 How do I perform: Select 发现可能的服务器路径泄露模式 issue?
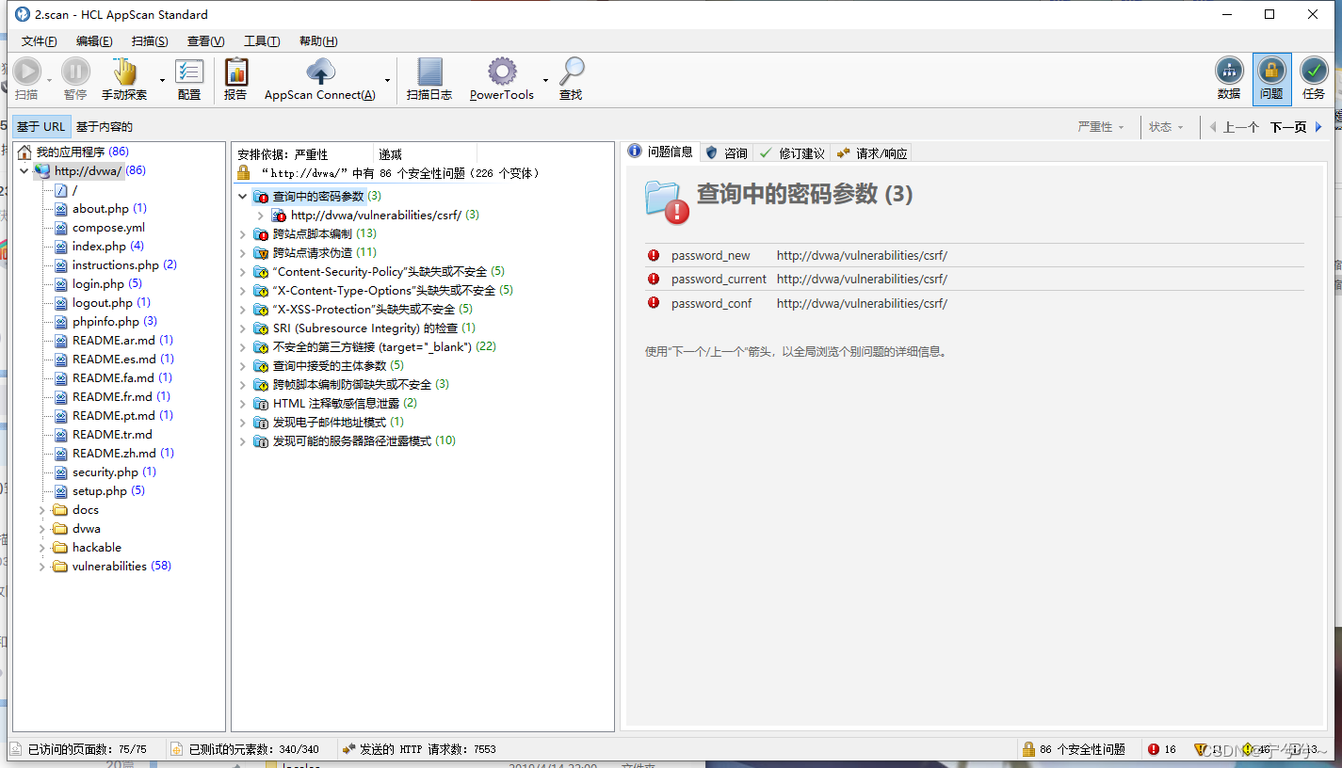click(x=355, y=440)
